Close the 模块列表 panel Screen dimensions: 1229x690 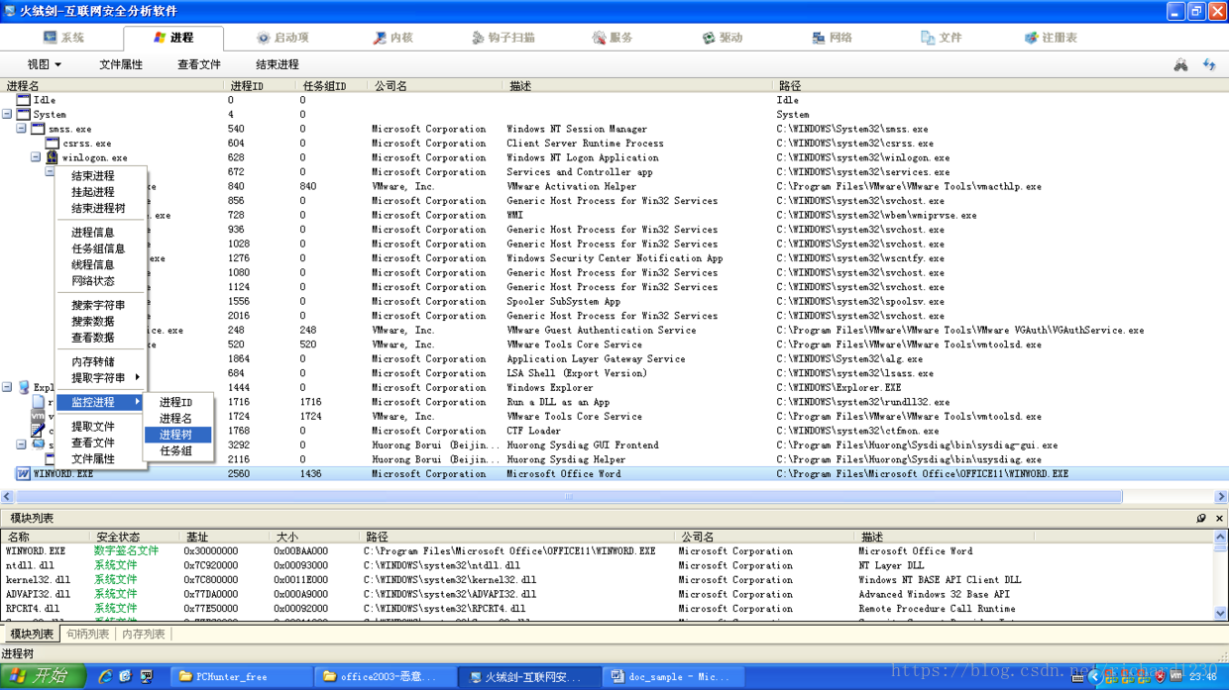click(1219, 518)
